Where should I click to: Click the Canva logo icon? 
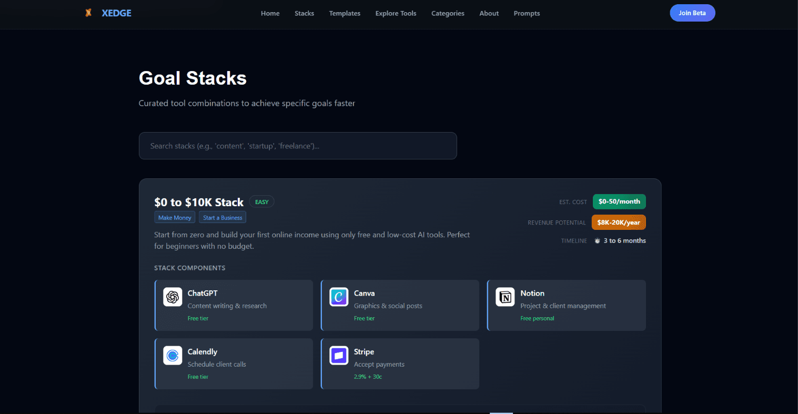pos(339,297)
